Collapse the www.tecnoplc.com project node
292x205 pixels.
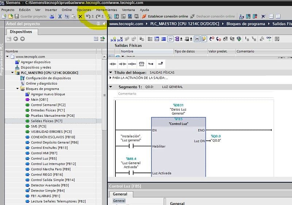pyautogui.click(x=7, y=57)
